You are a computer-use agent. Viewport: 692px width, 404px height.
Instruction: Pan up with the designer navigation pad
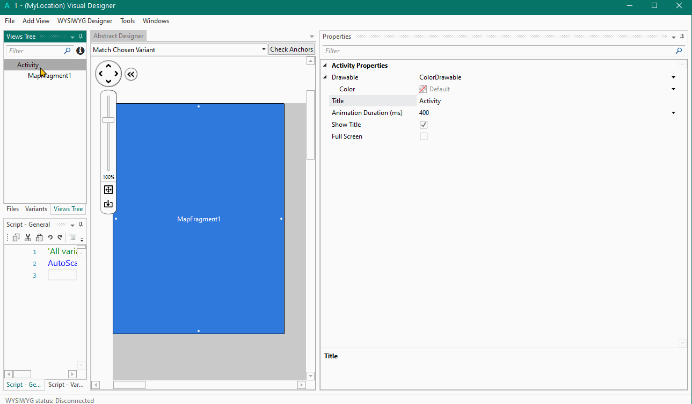coord(108,66)
